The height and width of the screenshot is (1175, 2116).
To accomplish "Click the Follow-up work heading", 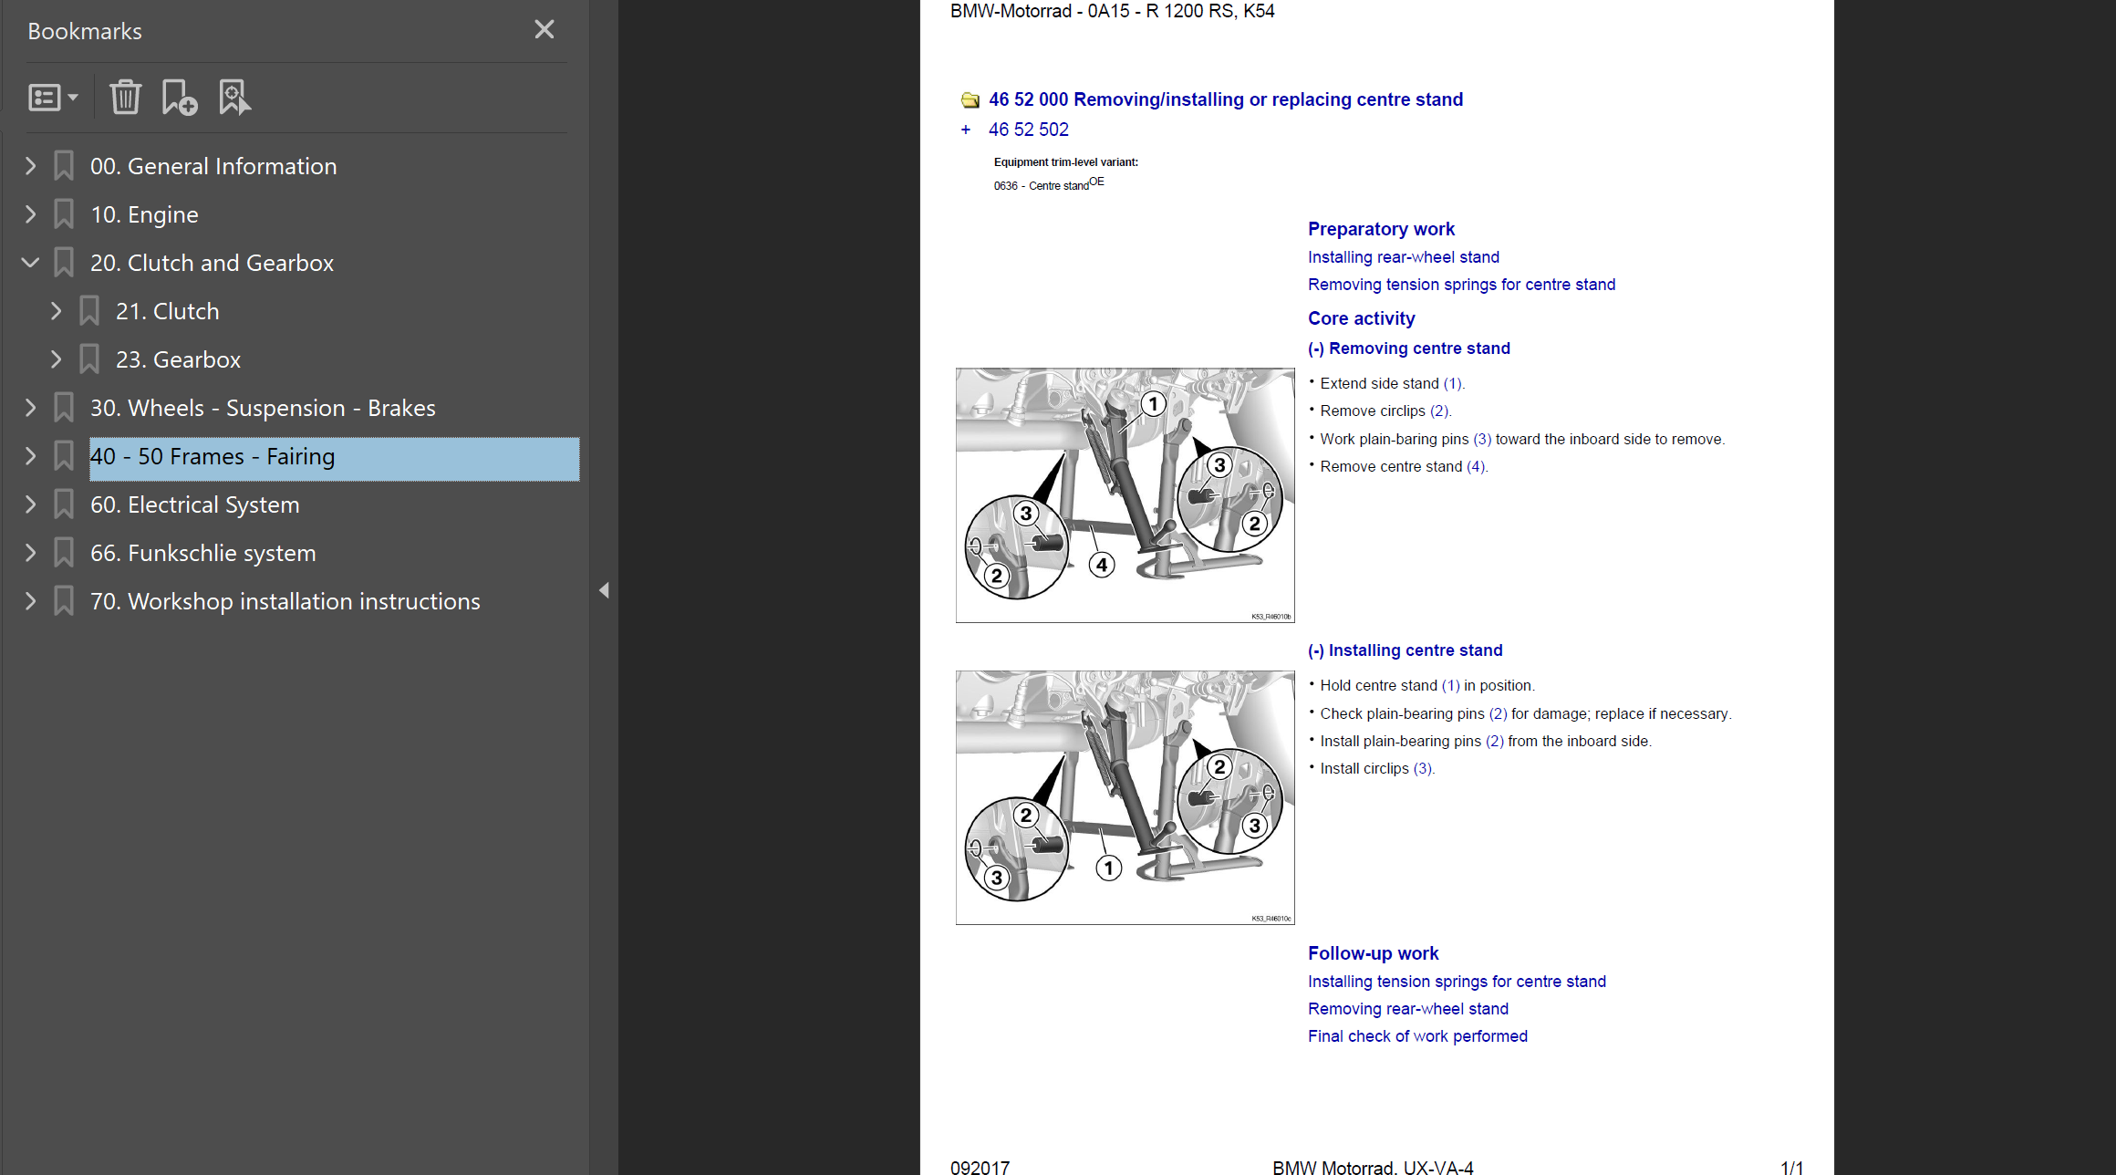I will (1373, 953).
